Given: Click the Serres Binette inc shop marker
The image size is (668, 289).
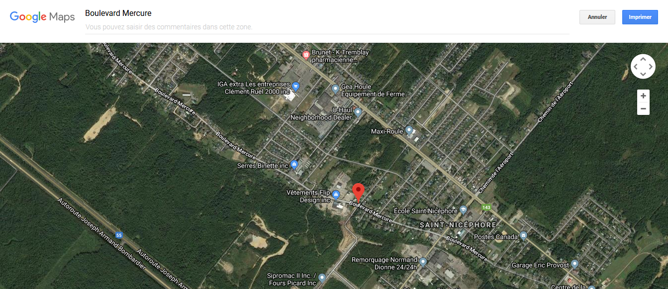Looking at the screenshot, I should click(x=294, y=164).
